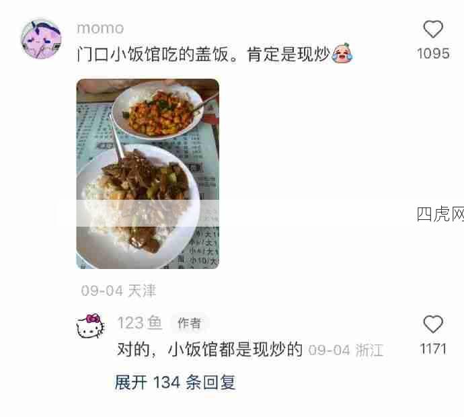Click the momo username

coord(100,28)
